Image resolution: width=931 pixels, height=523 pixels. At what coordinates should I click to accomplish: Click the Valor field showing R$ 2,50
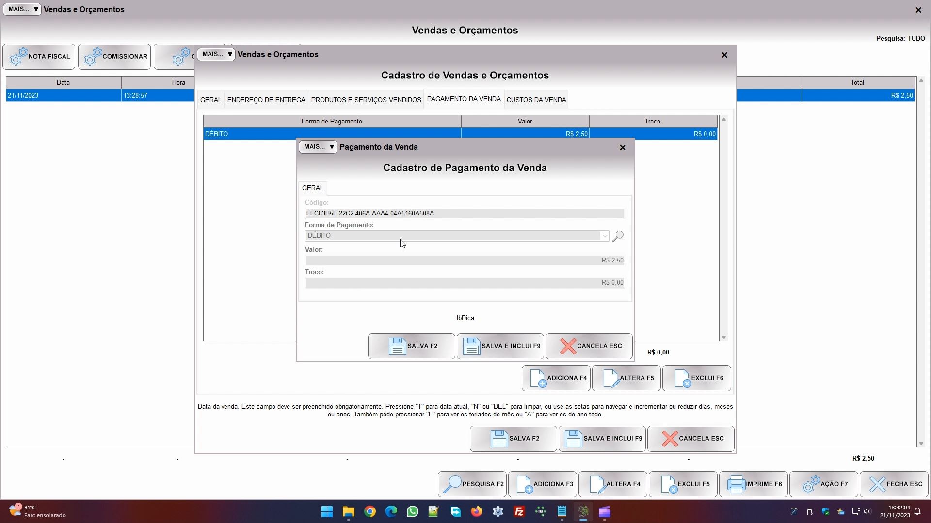tap(465, 261)
